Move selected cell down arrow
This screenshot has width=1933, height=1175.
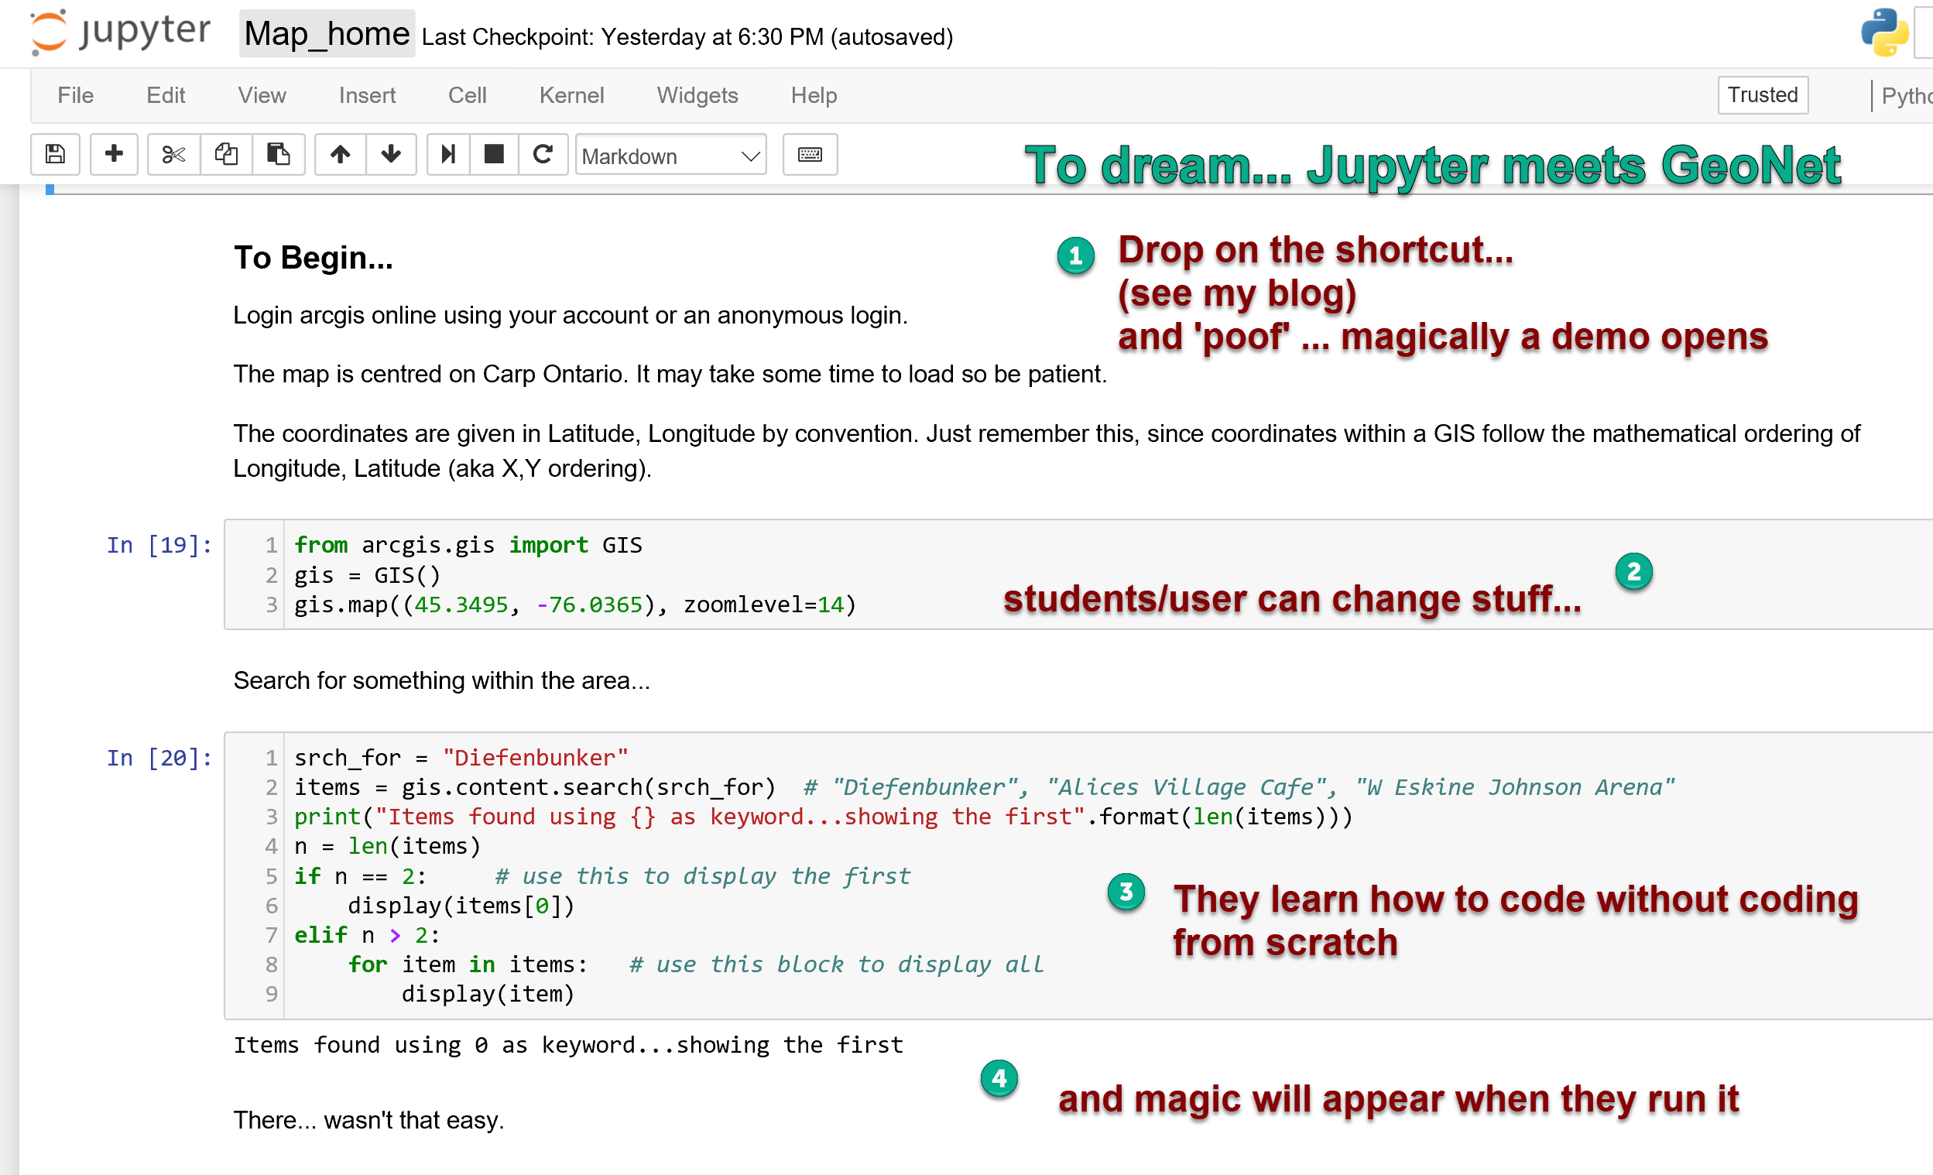[391, 155]
